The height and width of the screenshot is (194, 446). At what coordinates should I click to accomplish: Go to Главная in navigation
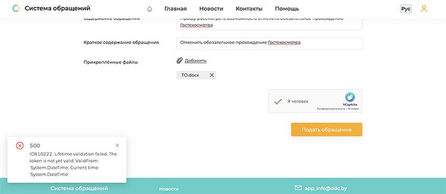pos(175,9)
